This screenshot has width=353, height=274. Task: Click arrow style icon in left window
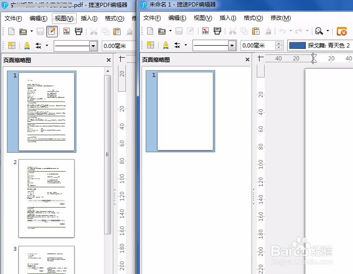[38, 46]
